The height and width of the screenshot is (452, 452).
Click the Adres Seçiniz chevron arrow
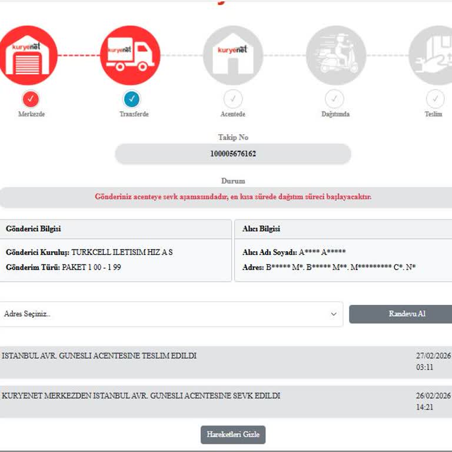click(x=334, y=314)
